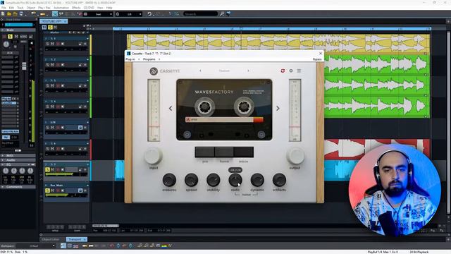
Task: Click the undo arrow icon in toolbar
Action: [149, 14]
